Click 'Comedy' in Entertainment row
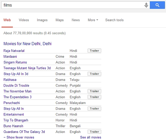Screen dimensions: 166x140 pos(62,114)
